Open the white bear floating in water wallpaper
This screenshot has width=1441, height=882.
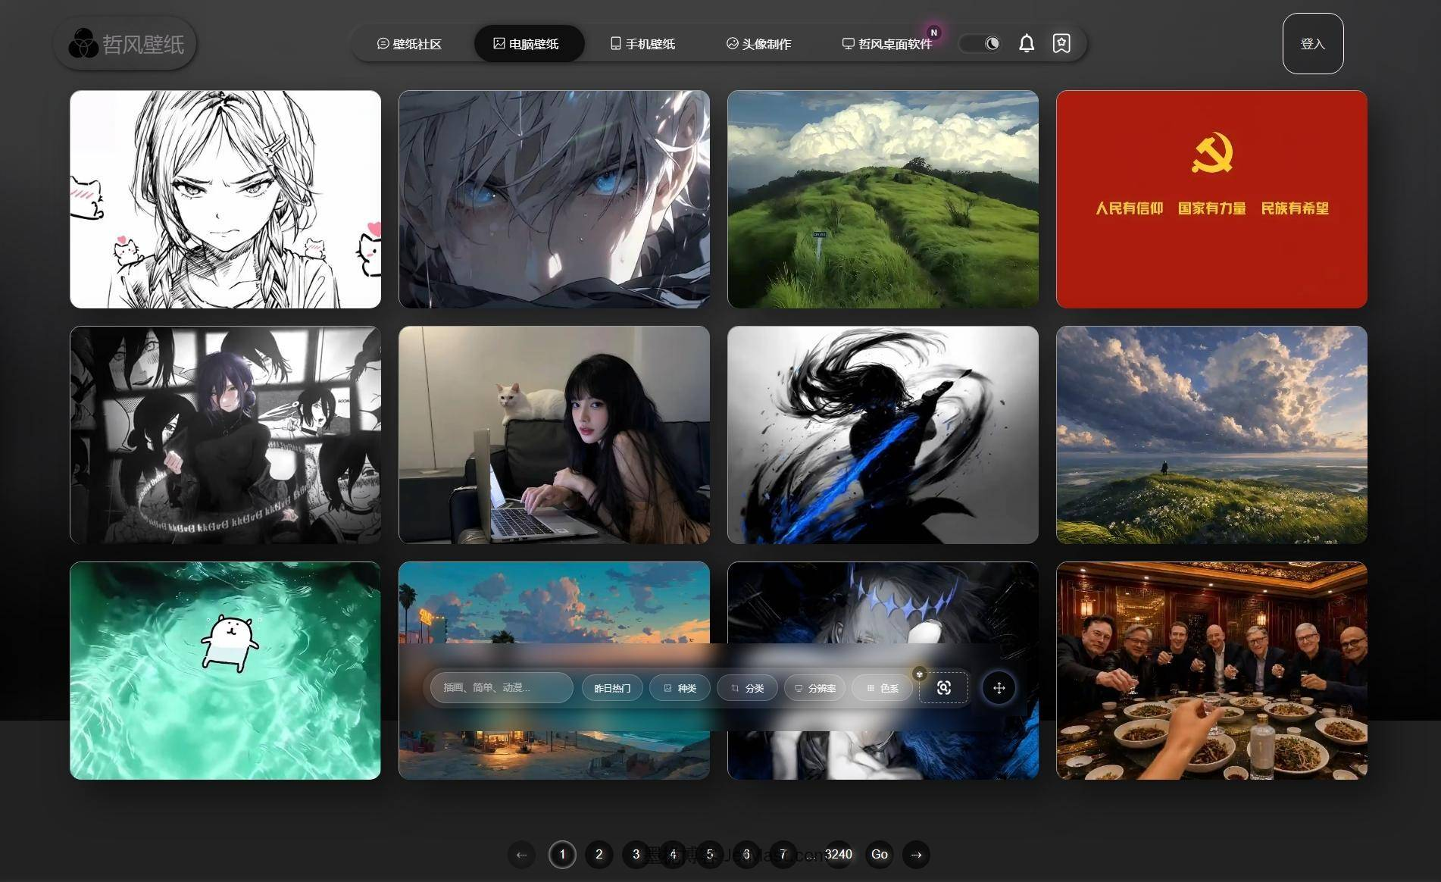225,671
